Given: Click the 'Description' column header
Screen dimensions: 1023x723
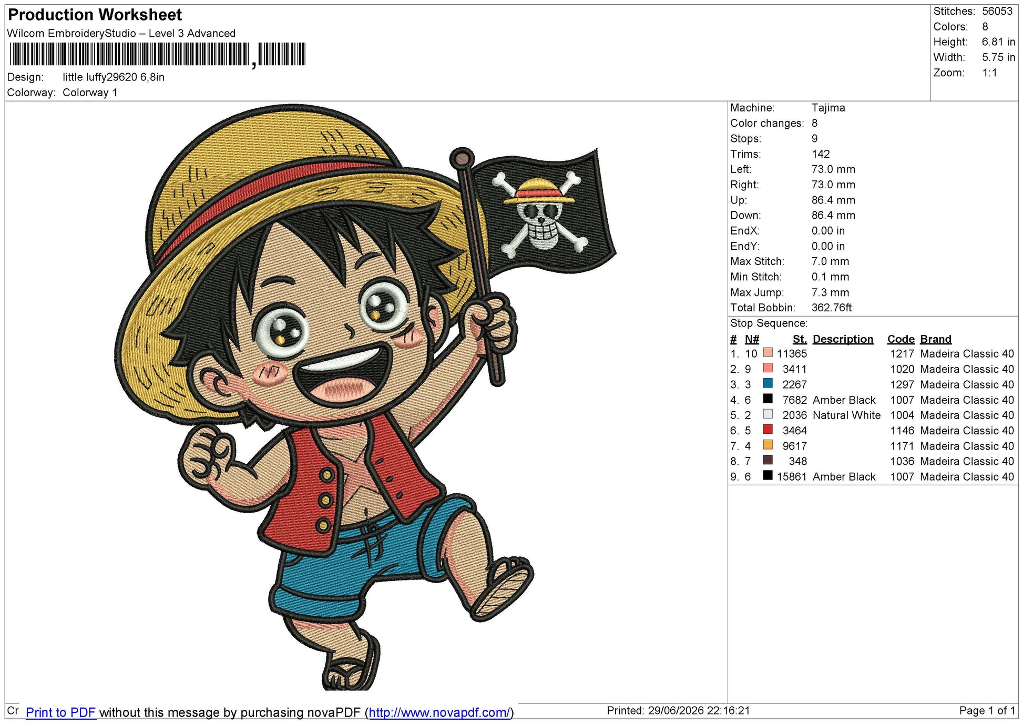Looking at the screenshot, I should coord(843,339).
